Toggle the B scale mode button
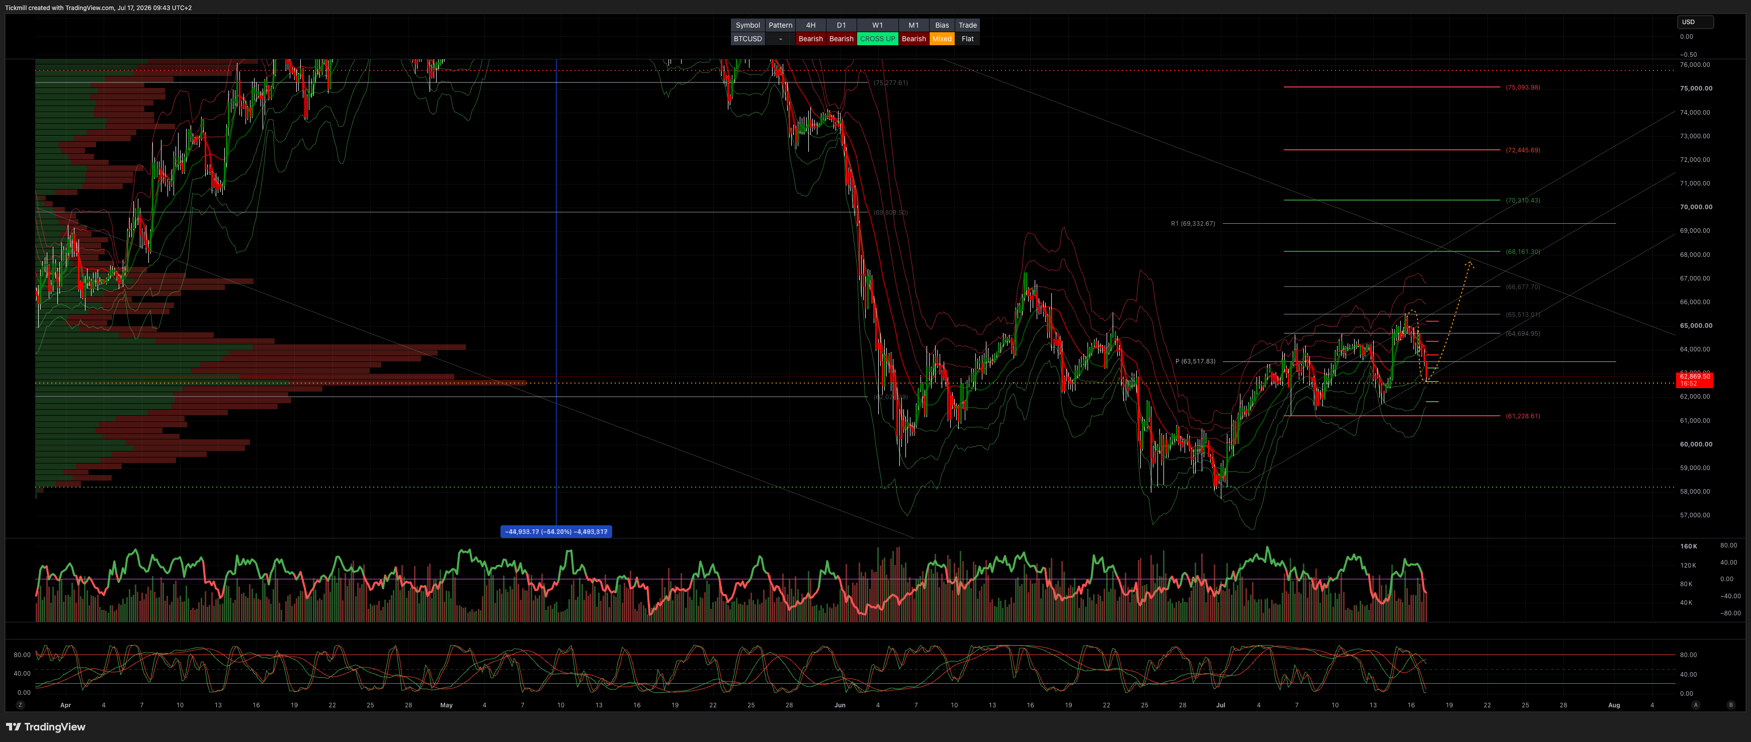The height and width of the screenshot is (742, 1751). point(1730,705)
